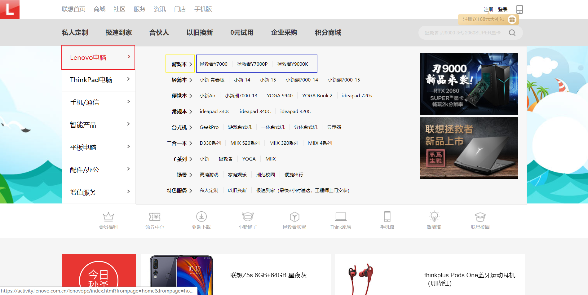Screen dimensions: 588x295
Task: Select 私人定制 in navigation bar
Action: coord(75,33)
